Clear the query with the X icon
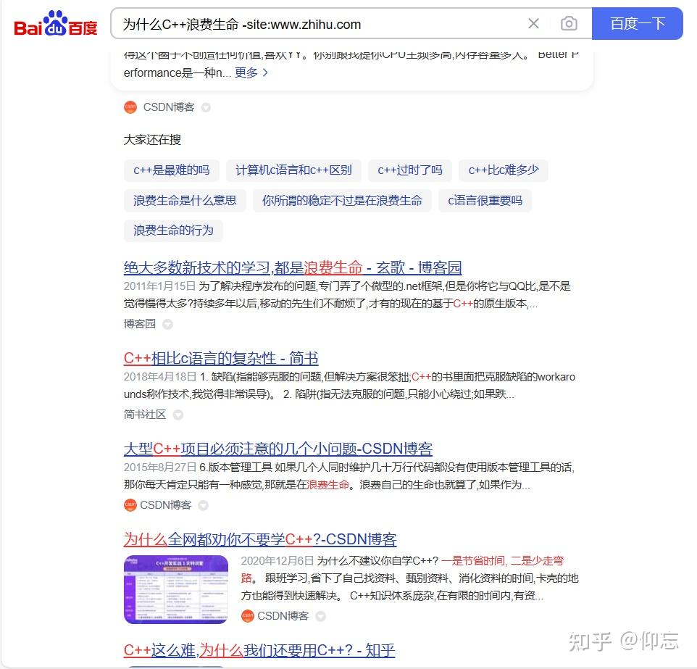Viewport: 697px width, 669px height. pyautogui.click(x=534, y=24)
